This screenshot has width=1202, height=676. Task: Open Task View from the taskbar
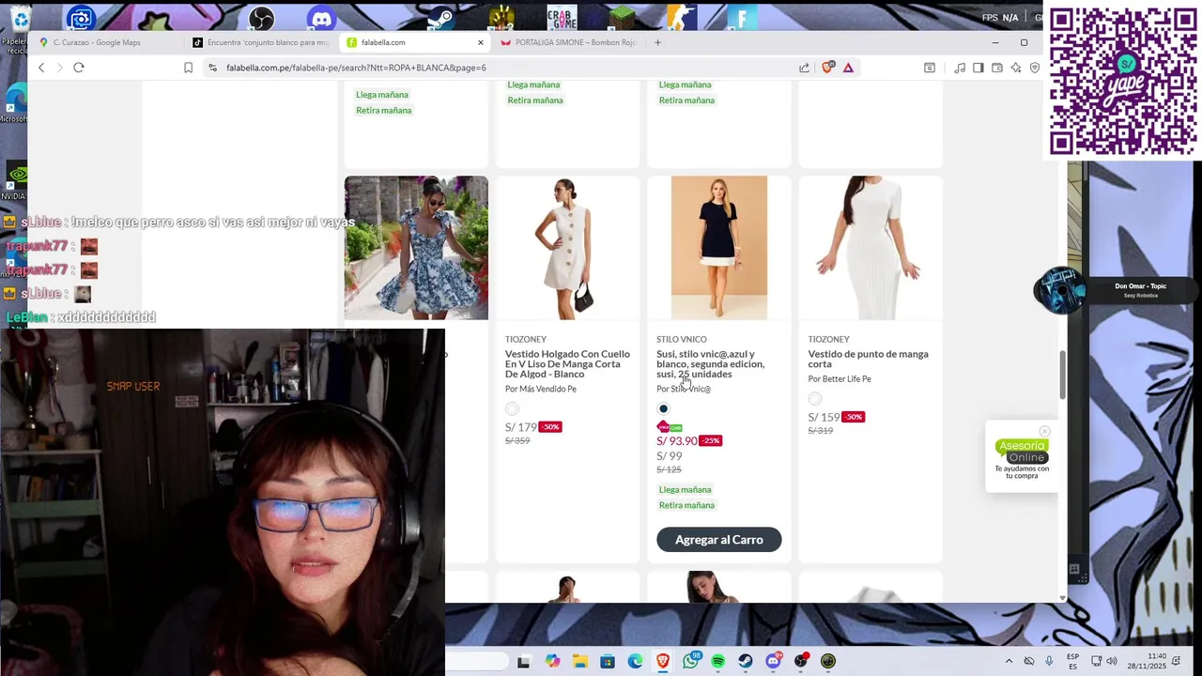[x=524, y=661]
